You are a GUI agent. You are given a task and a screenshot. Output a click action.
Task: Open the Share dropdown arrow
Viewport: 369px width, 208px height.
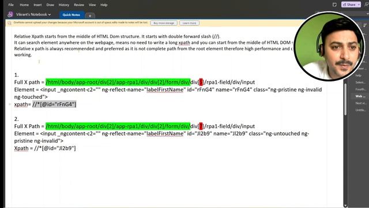point(359,5)
